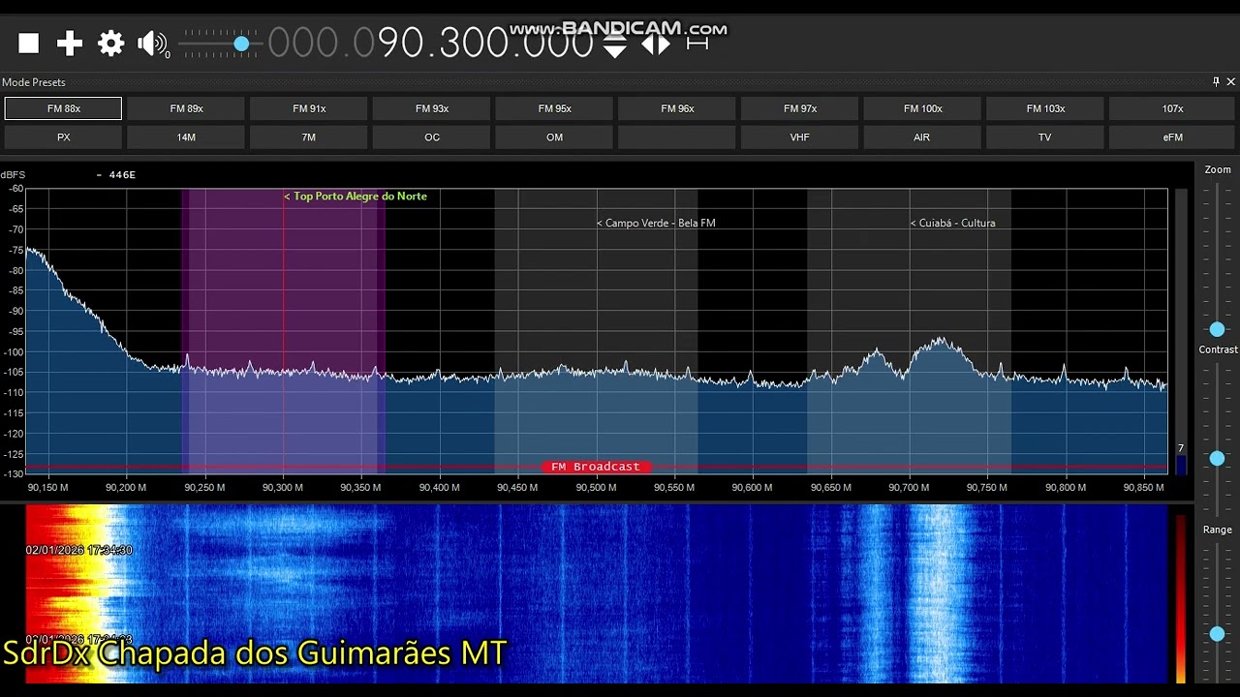This screenshot has width=1240, height=697.
Task: Select the FM 89x preset
Action: coord(186,108)
